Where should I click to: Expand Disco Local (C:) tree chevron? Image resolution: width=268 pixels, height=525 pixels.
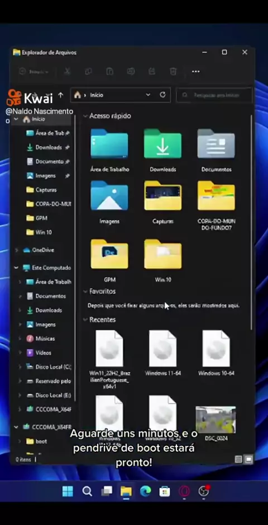[x=20, y=367]
